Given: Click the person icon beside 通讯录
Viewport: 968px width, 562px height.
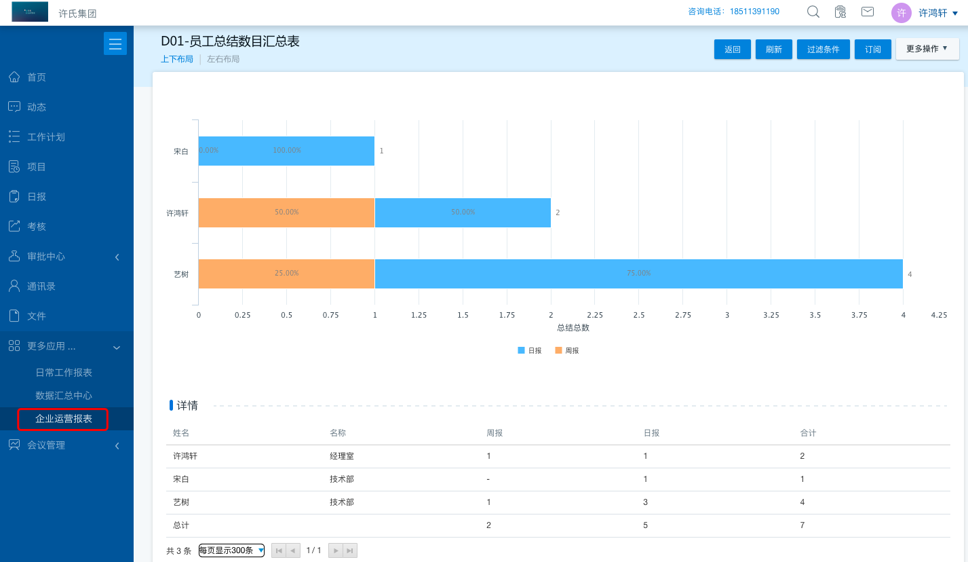Looking at the screenshot, I should pos(14,286).
